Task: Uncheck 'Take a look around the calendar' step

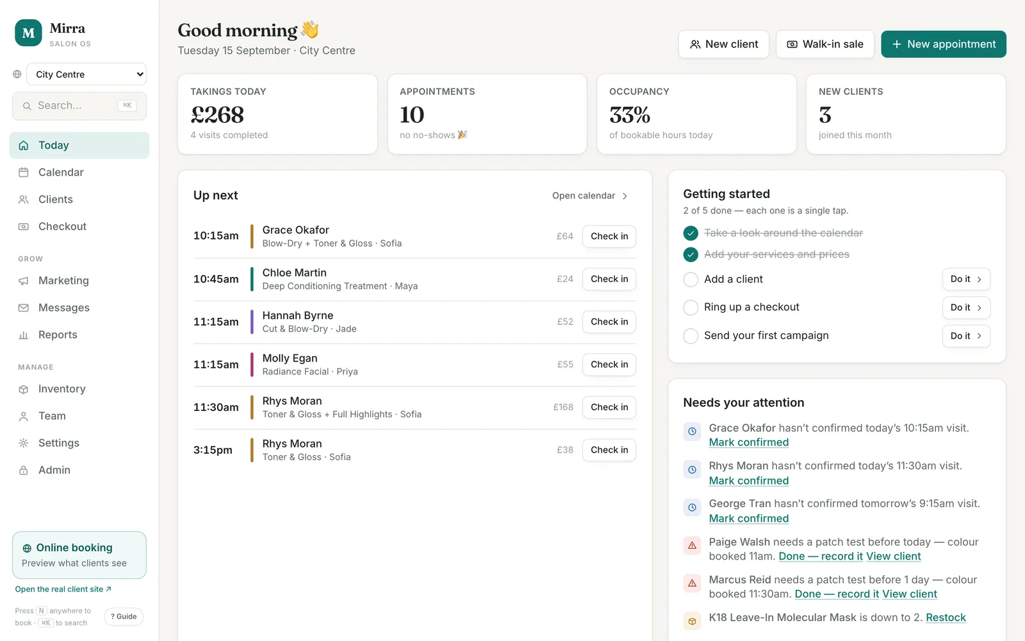Action: (691, 233)
